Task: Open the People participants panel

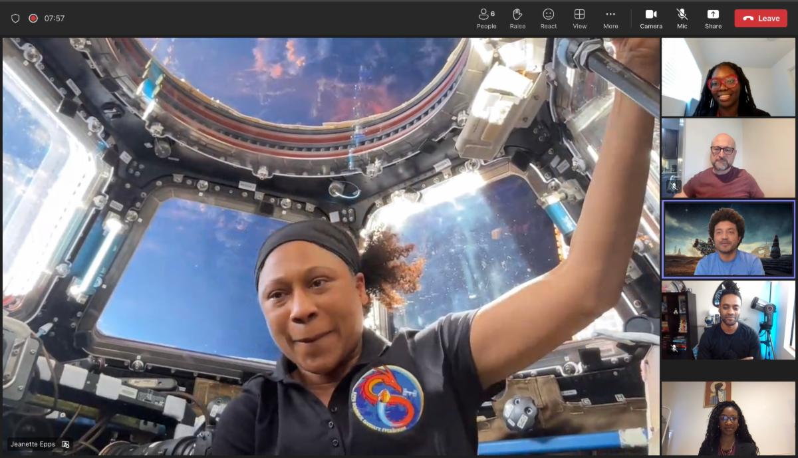Action: pos(486,17)
